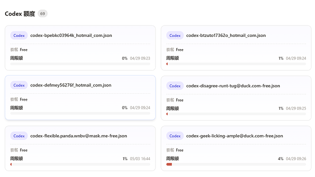Image resolution: width=315 pixels, height=177 pixels.
Task: Click the Codex badge for codex-defmey56276f_hotmail_com.json
Action: click(19, 85)
